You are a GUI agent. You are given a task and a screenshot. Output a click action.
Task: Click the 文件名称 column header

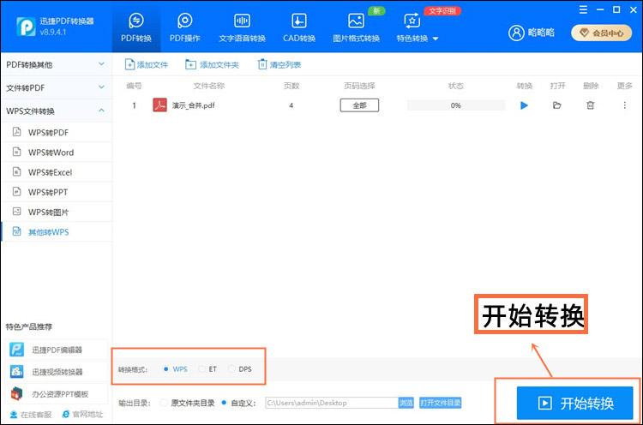coord(208,86)
